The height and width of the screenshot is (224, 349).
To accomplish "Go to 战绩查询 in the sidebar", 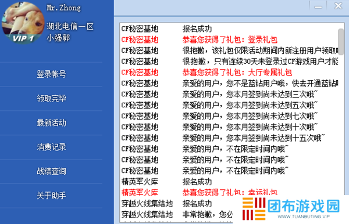I will pos(51,171).
